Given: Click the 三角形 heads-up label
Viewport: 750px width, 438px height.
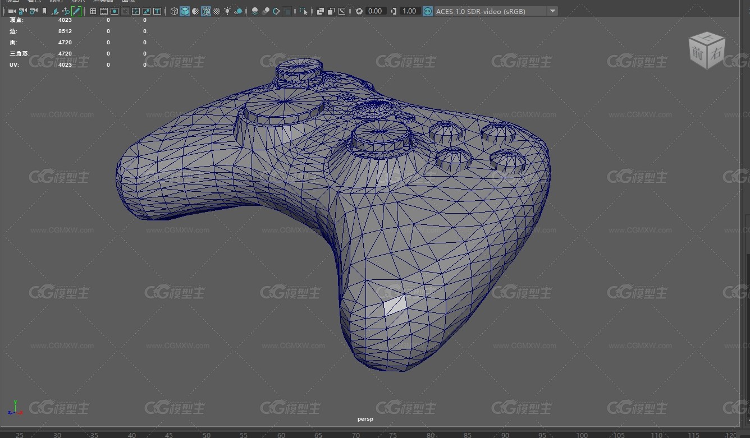Looking at the screenshot, I should pyautogui.click(x=19, y=54).
